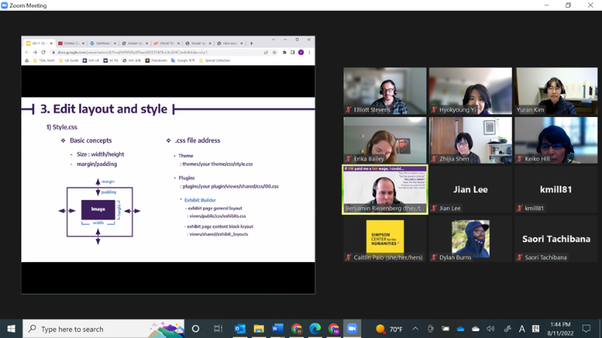Screen dimensions: 602x338
Task: Open the Google 번역 bookmark
Action: [183, 61]
